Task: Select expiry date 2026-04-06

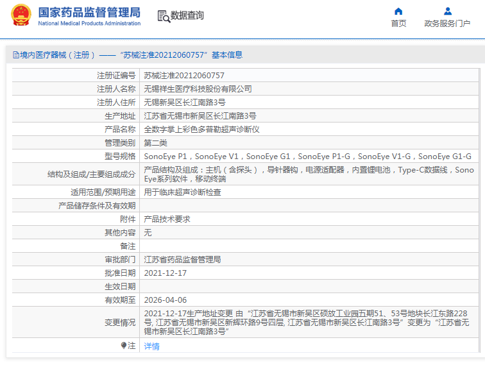Action: (165, 300)
